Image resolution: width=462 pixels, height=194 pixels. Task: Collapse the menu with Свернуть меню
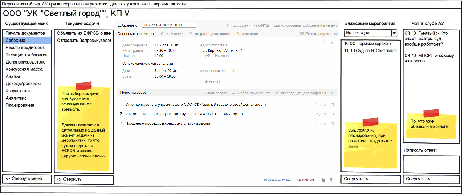point(27,179)
